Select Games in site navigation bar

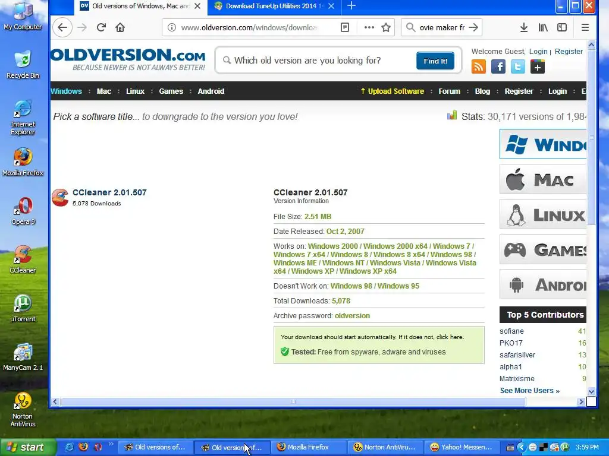pos(171,91)
